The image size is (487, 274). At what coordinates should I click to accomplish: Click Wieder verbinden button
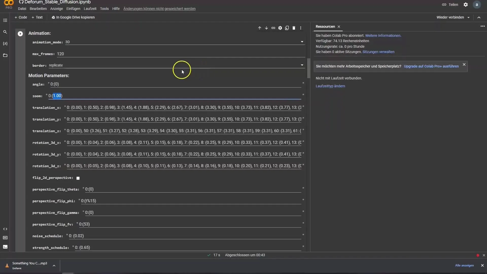(450, 17)
